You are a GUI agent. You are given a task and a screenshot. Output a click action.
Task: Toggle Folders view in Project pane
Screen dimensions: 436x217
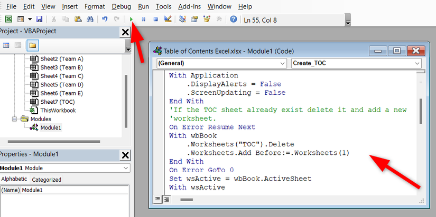[33, 45]
